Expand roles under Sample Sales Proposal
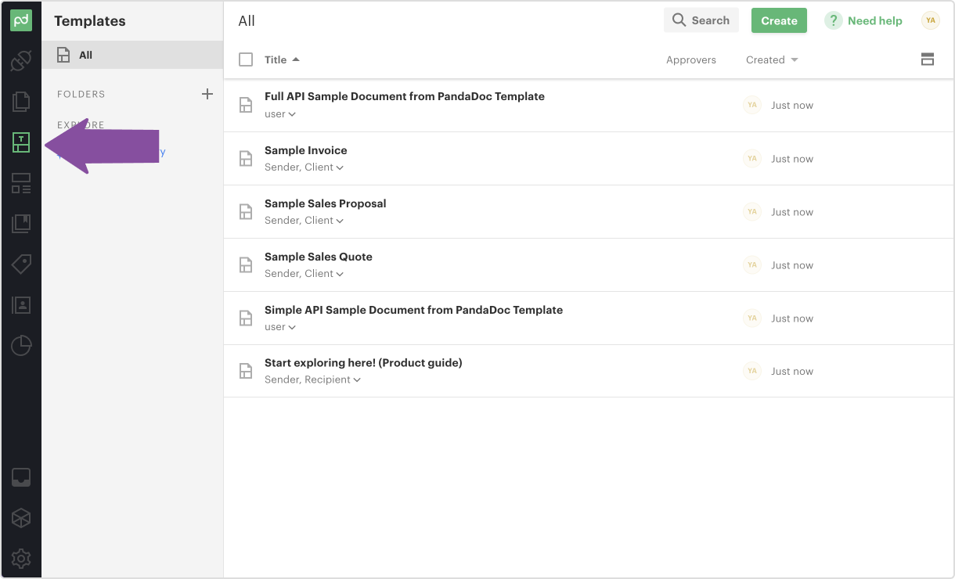The image size is (955, 579). 305,221
